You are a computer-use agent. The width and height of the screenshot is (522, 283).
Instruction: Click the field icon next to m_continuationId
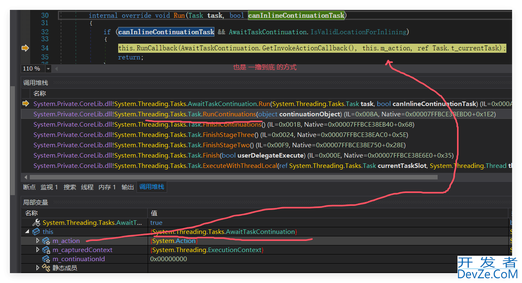click(x=46, y=259)
